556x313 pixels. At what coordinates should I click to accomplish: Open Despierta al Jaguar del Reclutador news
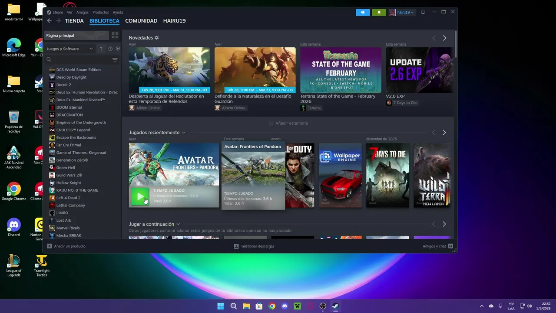[x=169, y=70]
